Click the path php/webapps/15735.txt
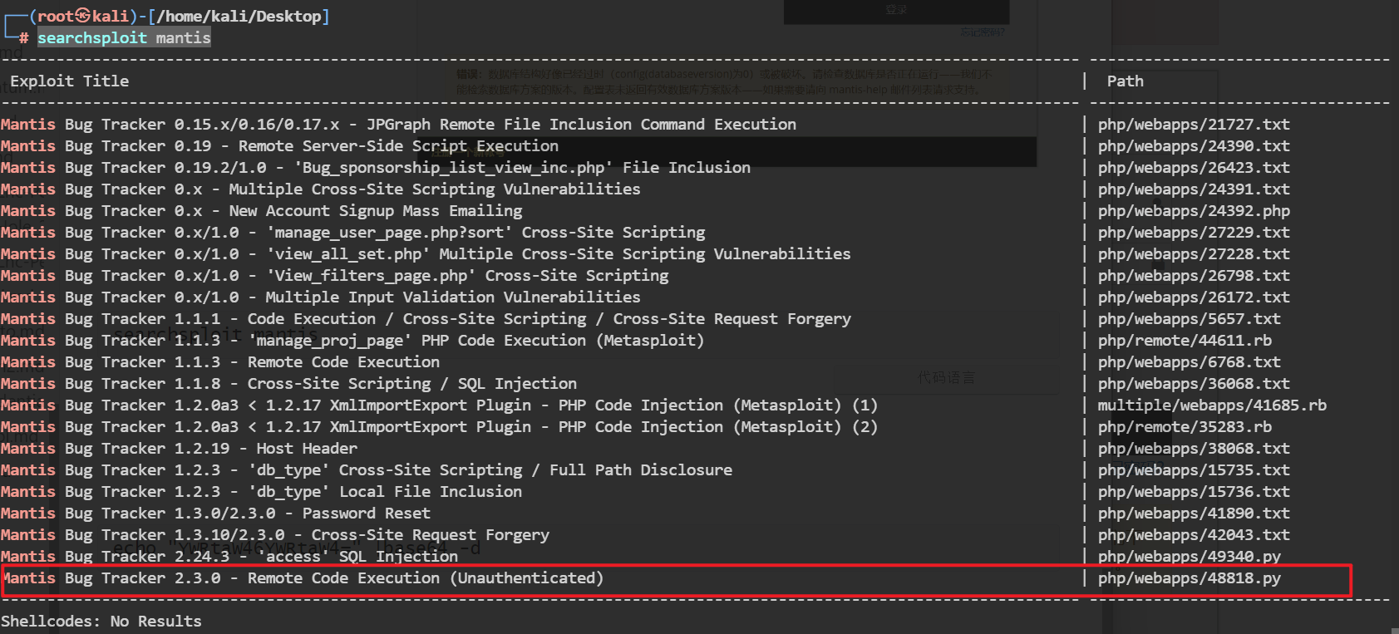The height and width of the screenshot is (634, 1399). point(1194,469)
